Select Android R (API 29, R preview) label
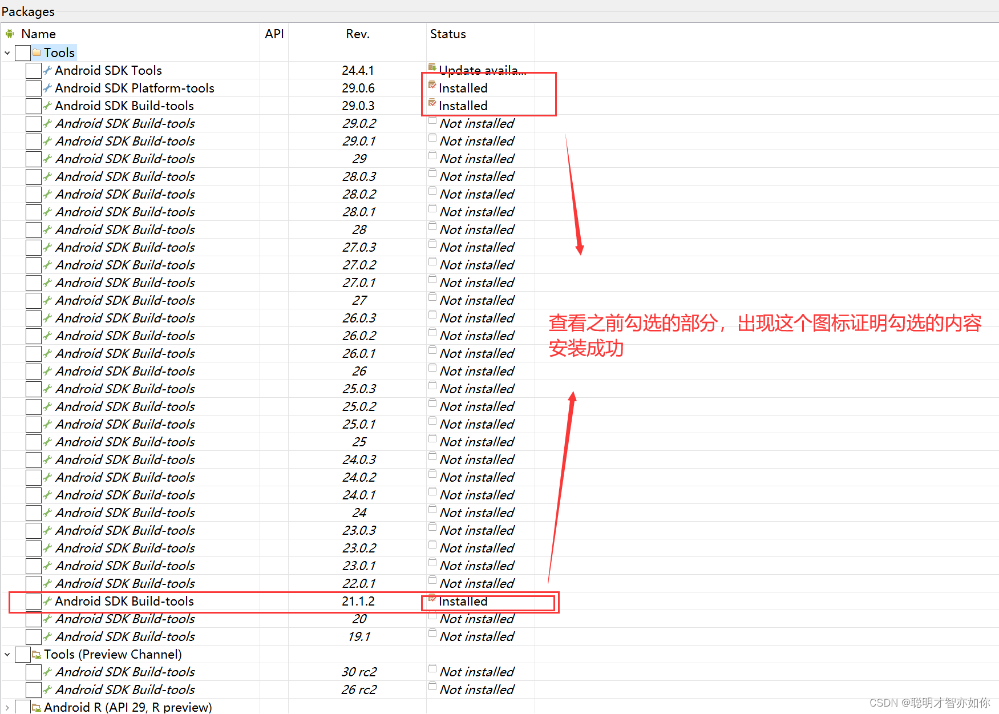Image resolution: width=999 pixels, height=714 pixels. (128, 707)
